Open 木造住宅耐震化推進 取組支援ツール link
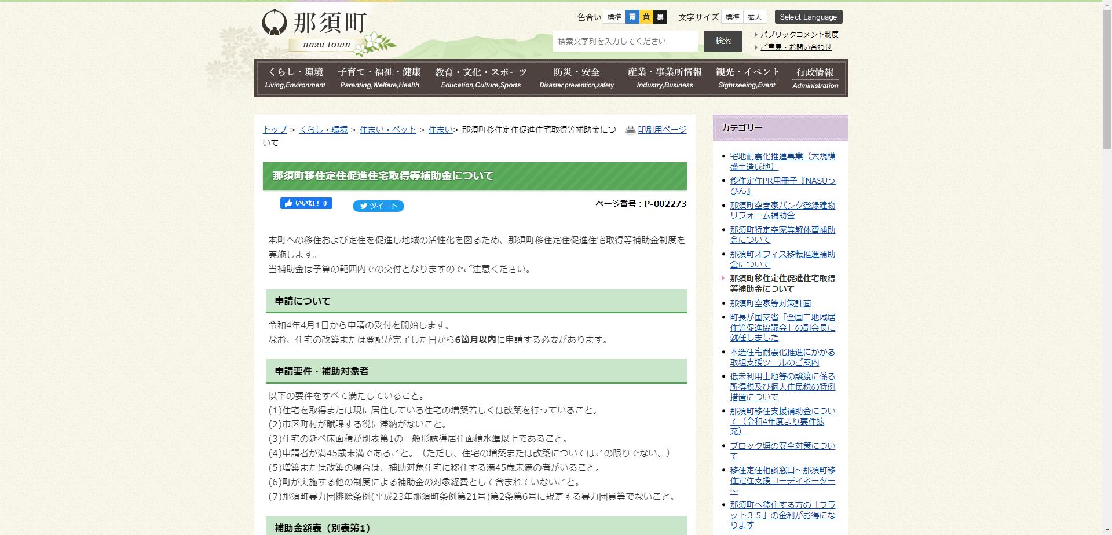This screenshot has width=1112, height=535. pyautogui.click(x=782, y=357)
